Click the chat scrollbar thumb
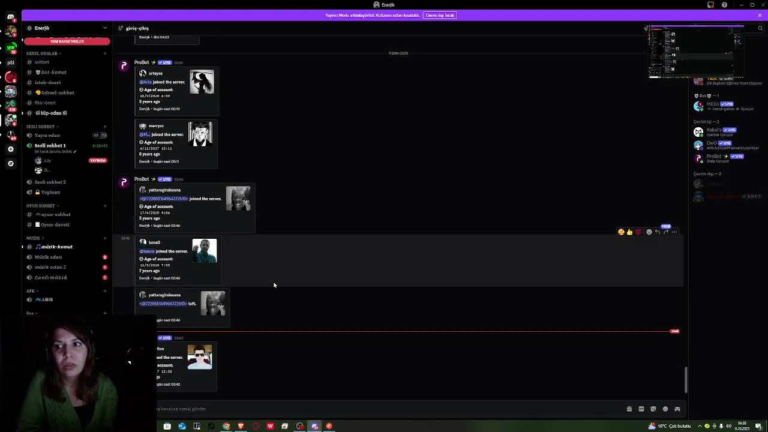 tap(686, 380)
